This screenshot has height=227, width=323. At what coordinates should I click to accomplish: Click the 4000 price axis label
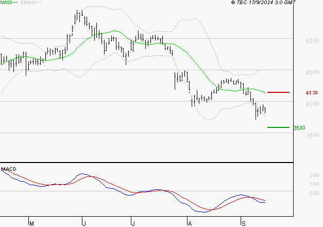point(312,104)
